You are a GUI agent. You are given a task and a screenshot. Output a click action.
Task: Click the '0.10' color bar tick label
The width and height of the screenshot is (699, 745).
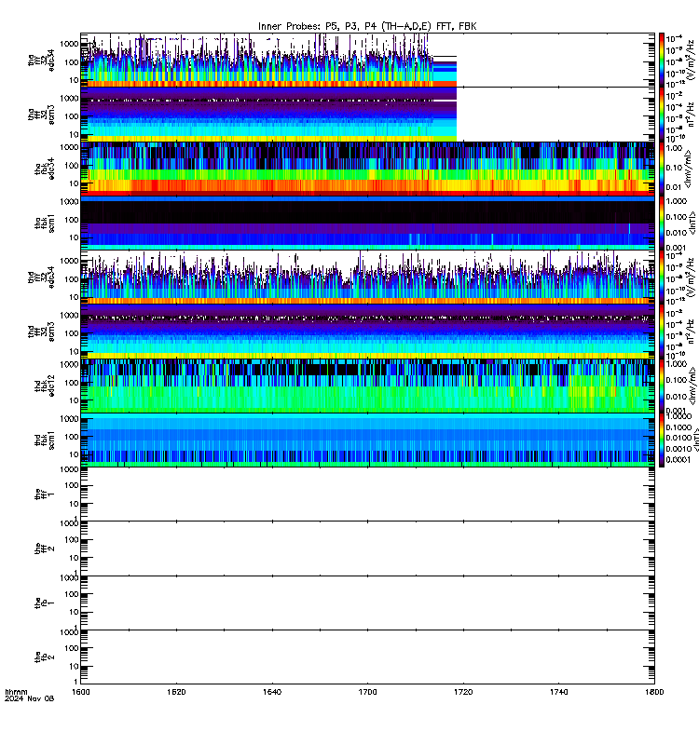click(674, 168)
